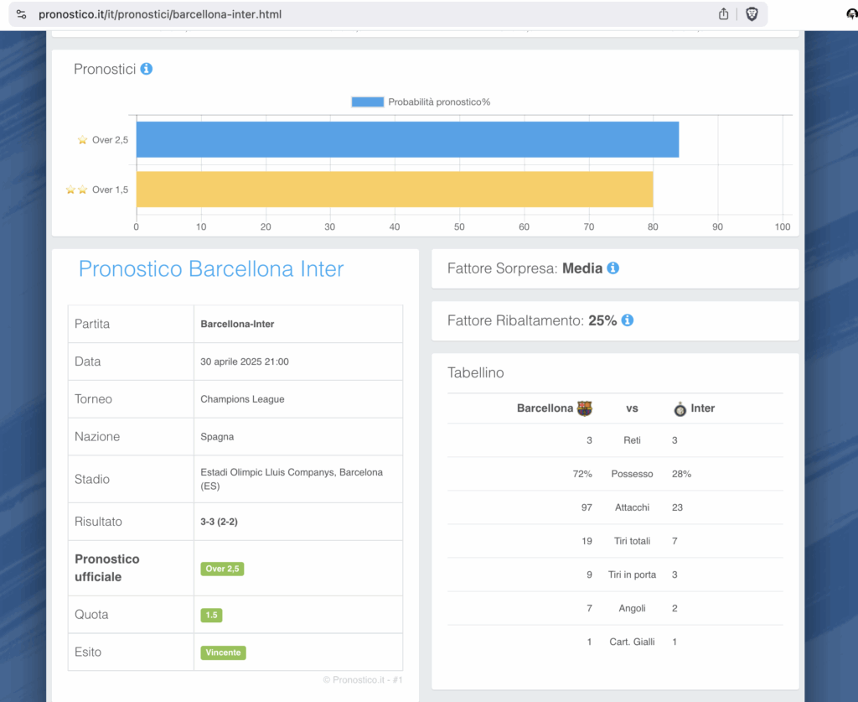
Task: Click the Tiri totali stat label
Action: [x=632, y=541]
